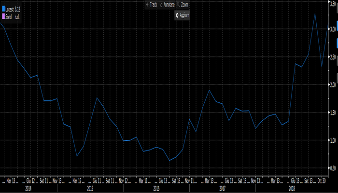The image size is (338, 193).
Task: Click the Sond n.d. legend label
Action: pos(13,16)
